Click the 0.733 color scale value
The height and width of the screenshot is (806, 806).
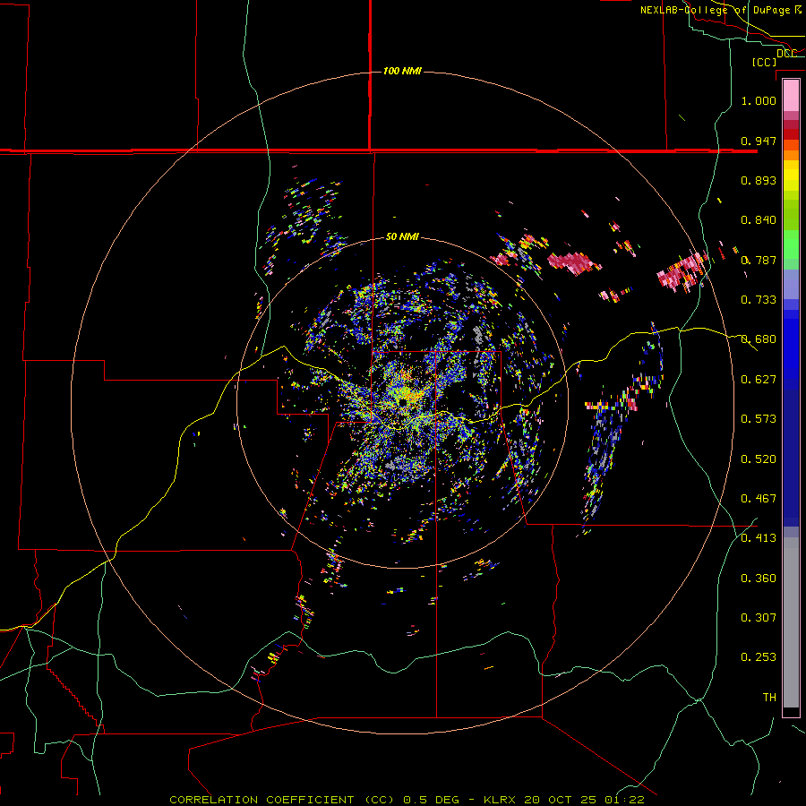(x=759, y=300)
